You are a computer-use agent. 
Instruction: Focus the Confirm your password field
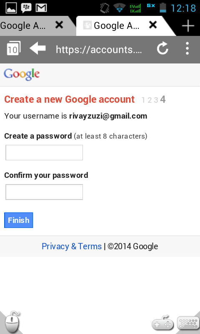44,192
